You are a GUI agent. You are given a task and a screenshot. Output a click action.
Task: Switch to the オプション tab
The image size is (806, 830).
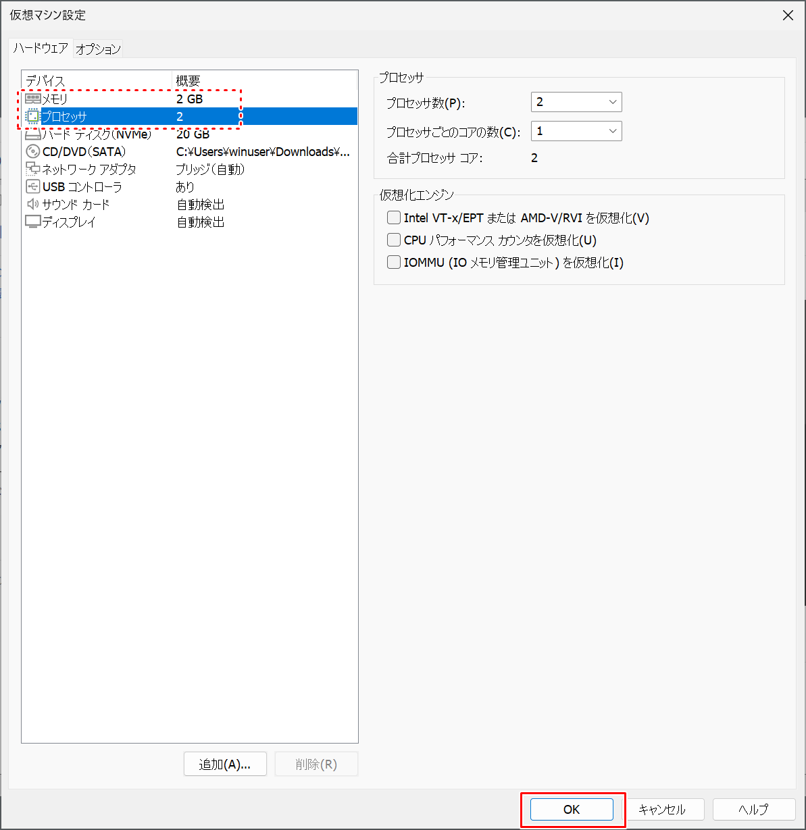tap(97, 49)
